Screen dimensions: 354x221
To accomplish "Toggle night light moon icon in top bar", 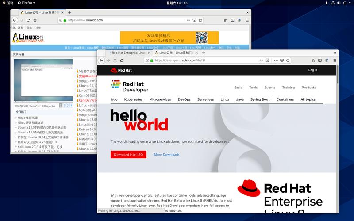I will tap(327, 3).
